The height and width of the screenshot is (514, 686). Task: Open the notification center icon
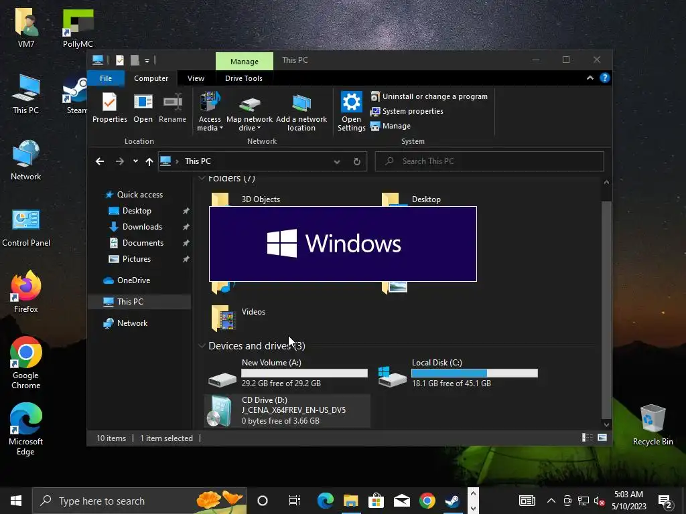(665, 502)
